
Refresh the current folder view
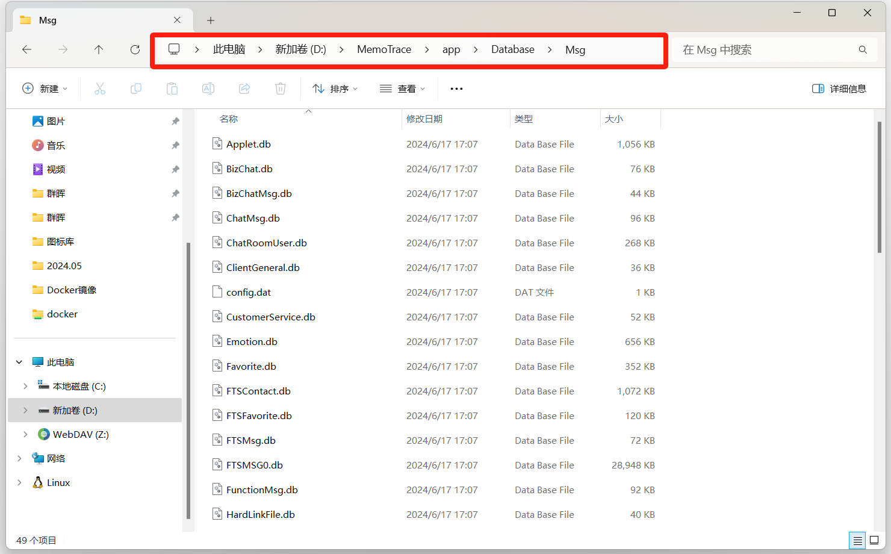135,50
